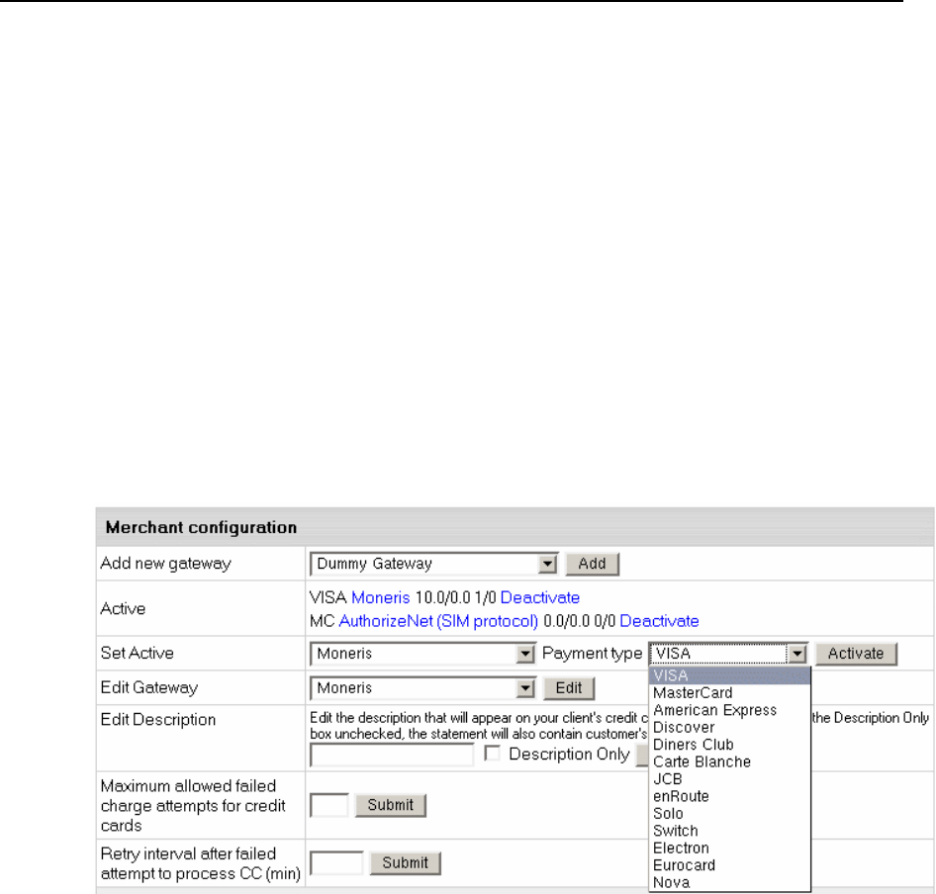Select enRoute payment type
The image size is (936, 894).
tap(729, 797)
